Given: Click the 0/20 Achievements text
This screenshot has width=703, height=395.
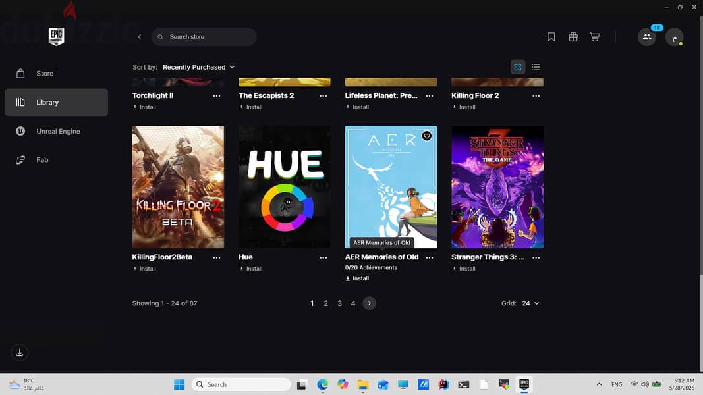Looking at the screenshot, I should pyautogui.click(x=371, y=267).
